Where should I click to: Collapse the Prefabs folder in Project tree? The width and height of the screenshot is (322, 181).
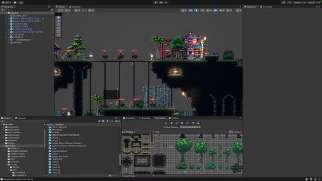pos(4,146)
